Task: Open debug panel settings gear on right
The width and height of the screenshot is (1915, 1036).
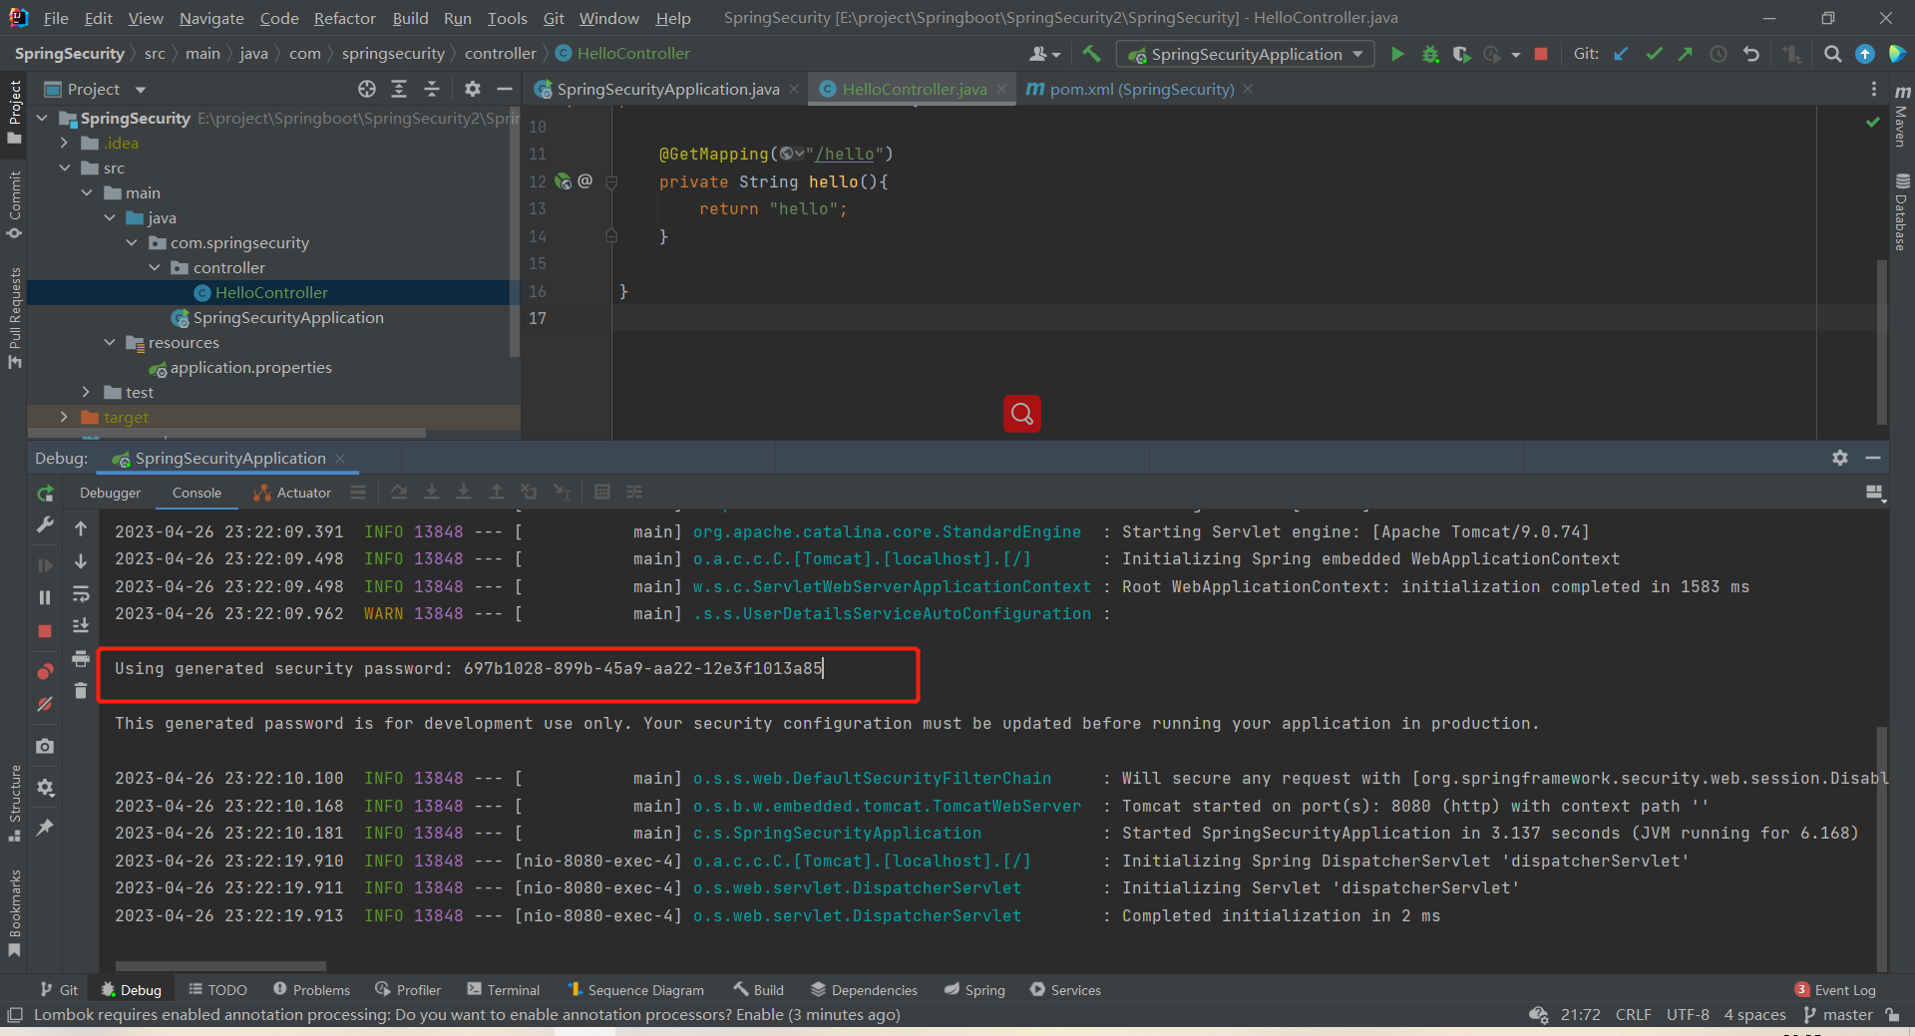Action: coord(1840,458)
